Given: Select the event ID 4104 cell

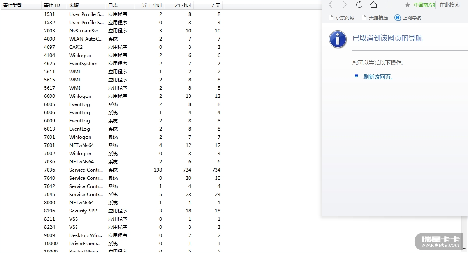Looking at the screenshot, I should coord(49,55).
